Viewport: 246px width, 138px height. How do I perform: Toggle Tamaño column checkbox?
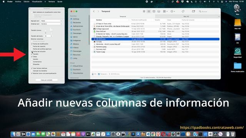click(32, 54)
